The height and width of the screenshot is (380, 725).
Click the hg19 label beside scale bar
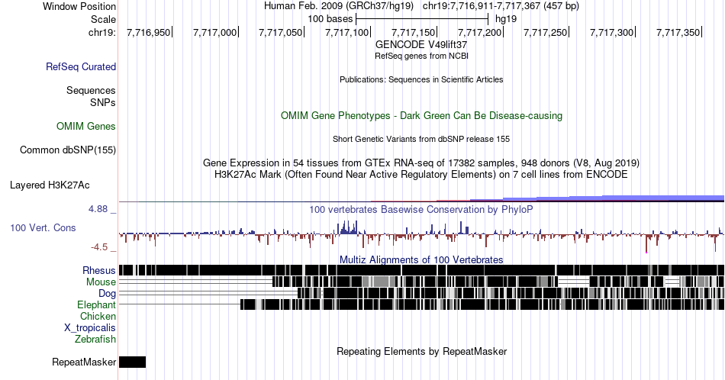pos(506,19)
